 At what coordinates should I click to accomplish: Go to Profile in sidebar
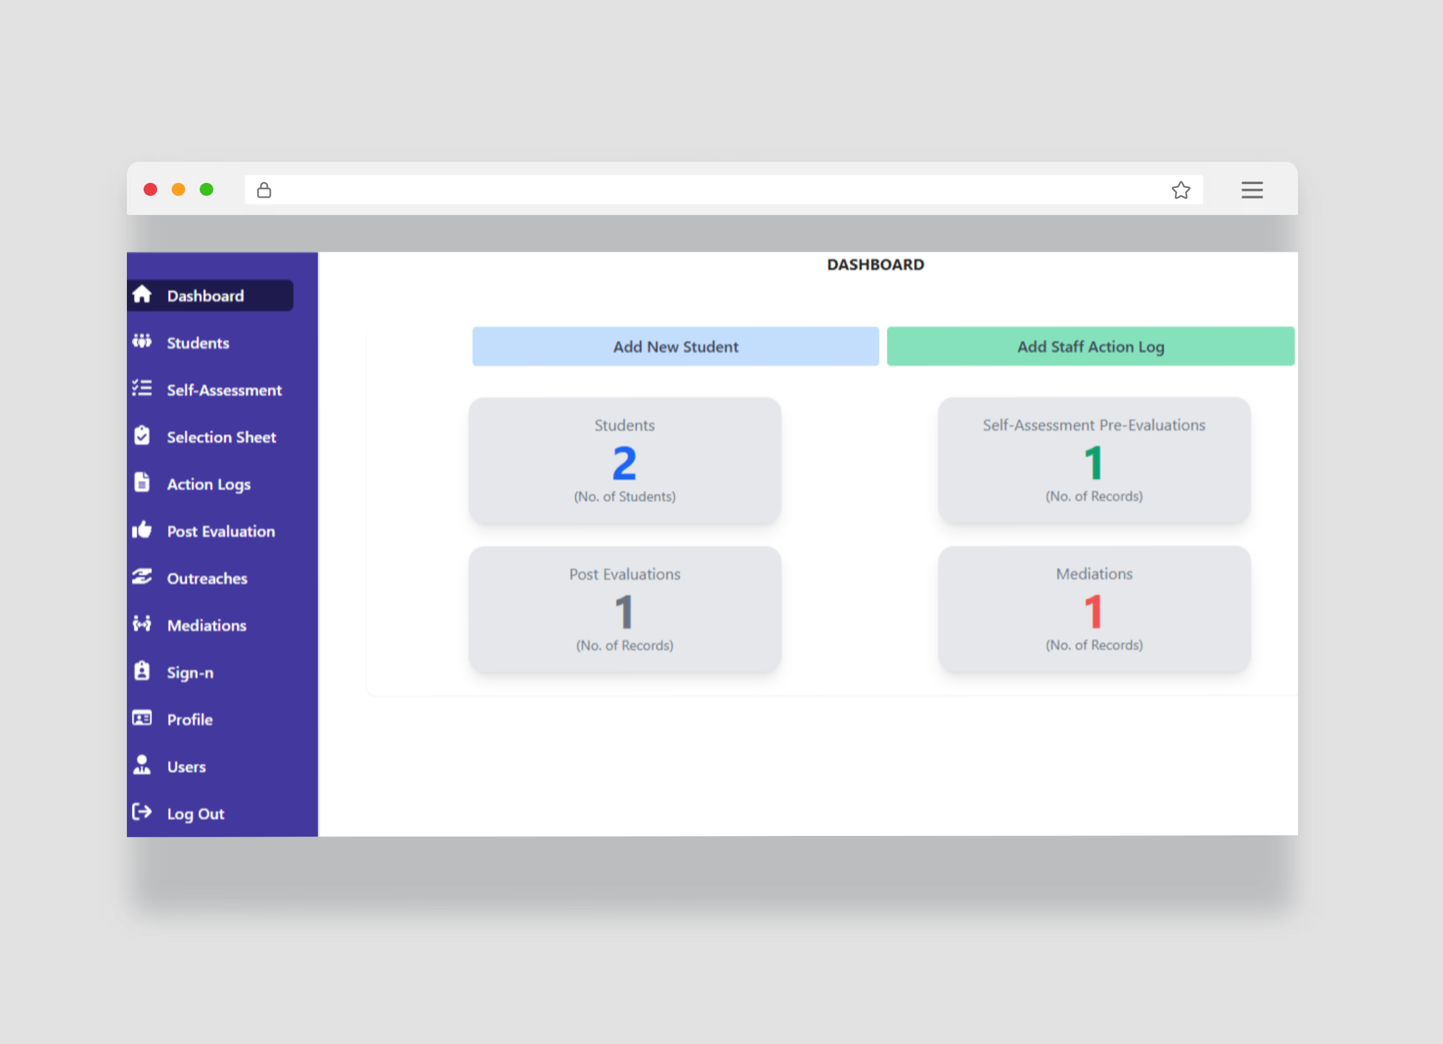tap(189, 719)
